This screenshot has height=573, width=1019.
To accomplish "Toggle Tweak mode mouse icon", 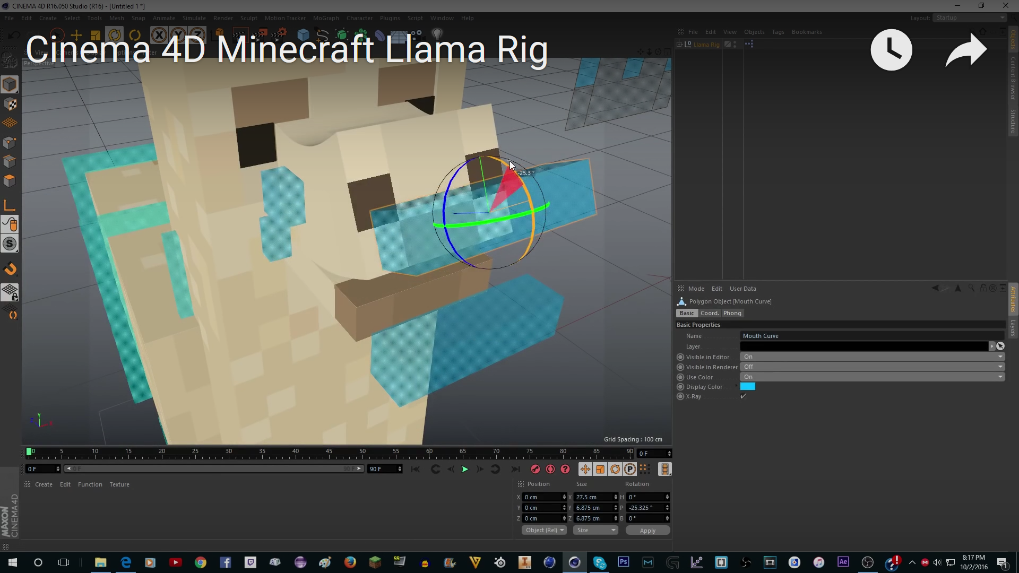I will click(x=10, y=225).
